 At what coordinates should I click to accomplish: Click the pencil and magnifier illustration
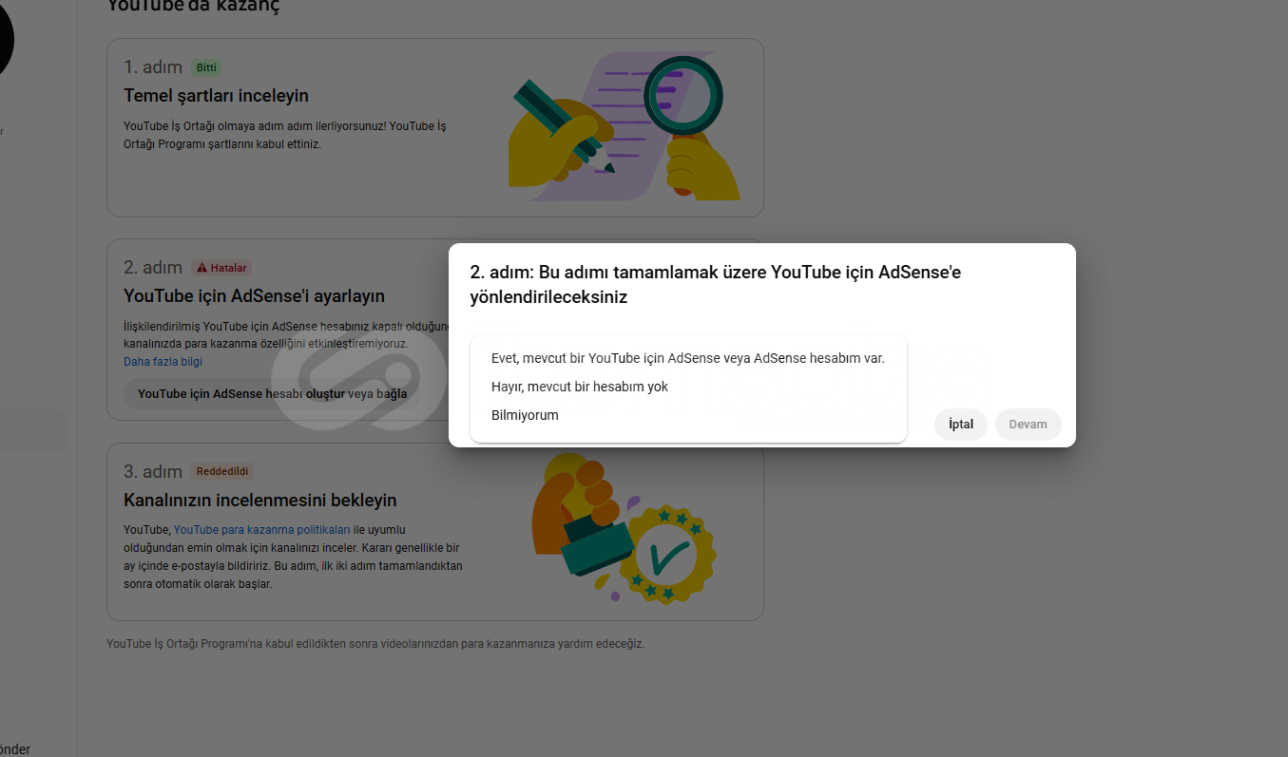tap(624, 128)
